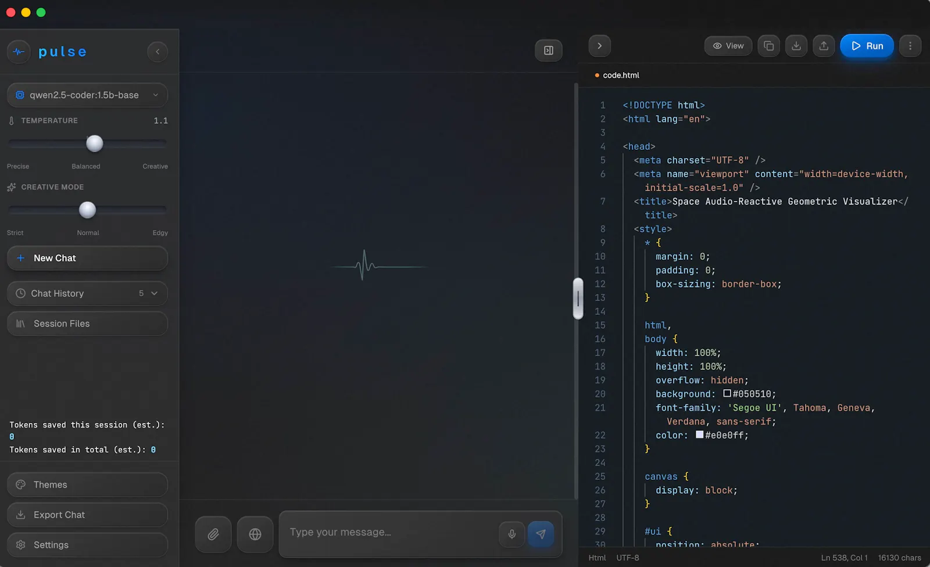Click the 'Creative' temperature label
This screenshot has height=567, width=930.
[x=155, y=166]
